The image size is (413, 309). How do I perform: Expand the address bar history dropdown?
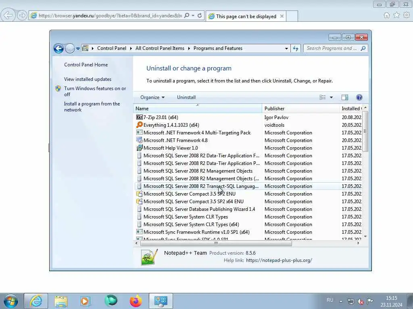286,49
